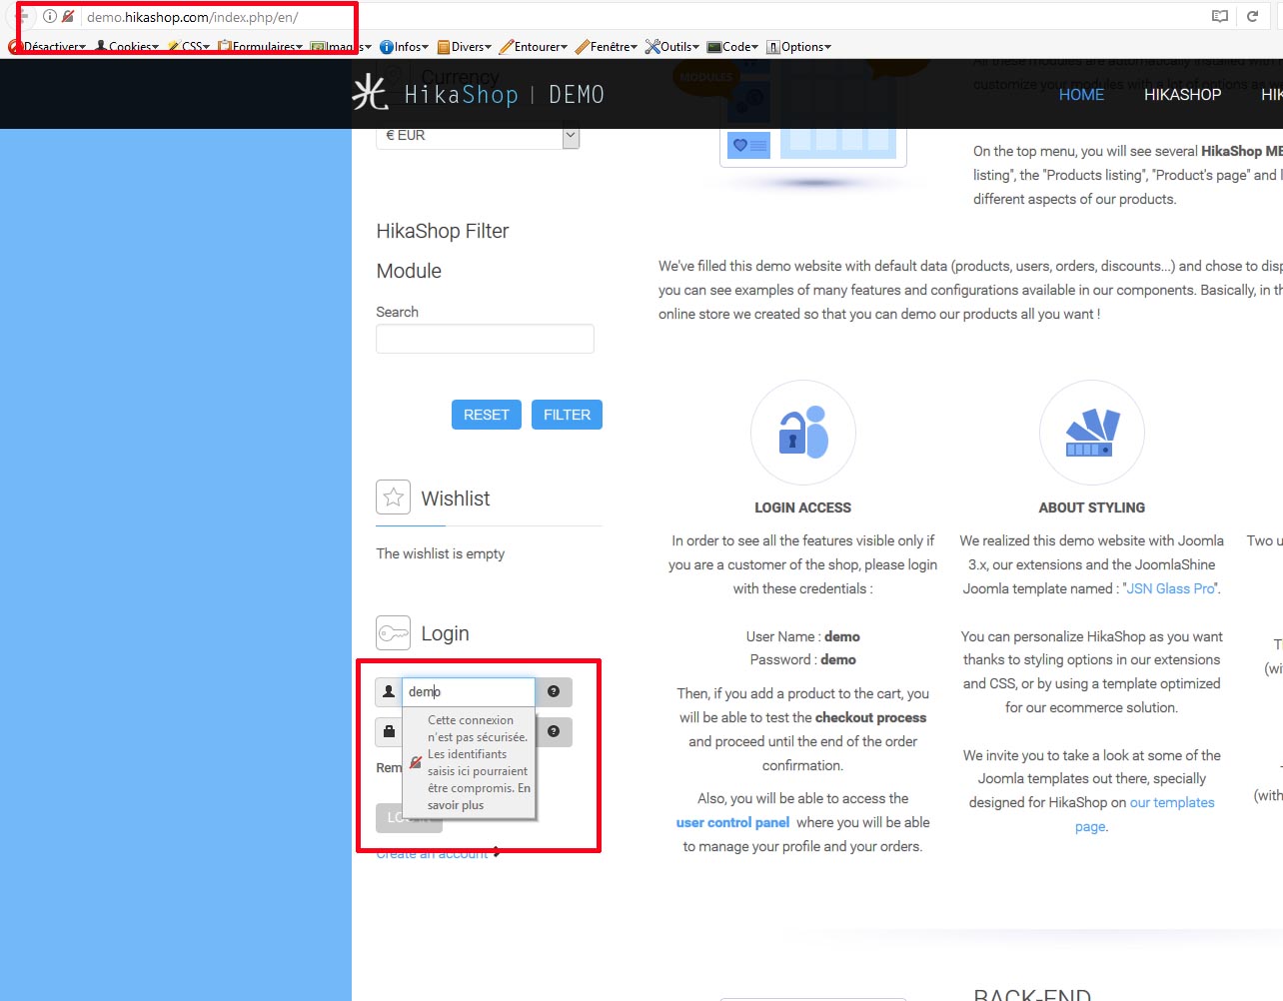
Task: Open the Infos toolbar menu
Action: (x=405, y=47)
